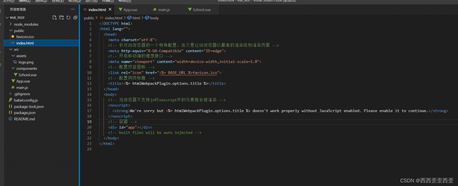Viewport: 458px width, 186px height.
Task: Open package.json from the file tree
Action: (24, 113)
